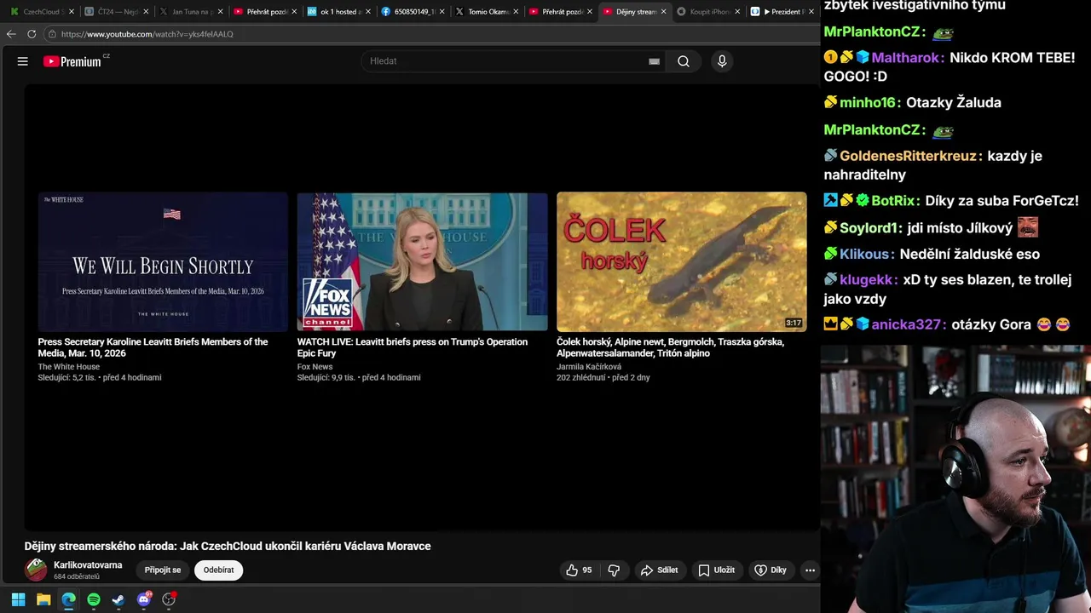Image resolution: width=1091 pixels, height=613 pixels.
Task: Click chat username GoldenesRitterkreuz
Action: (908, 156)
